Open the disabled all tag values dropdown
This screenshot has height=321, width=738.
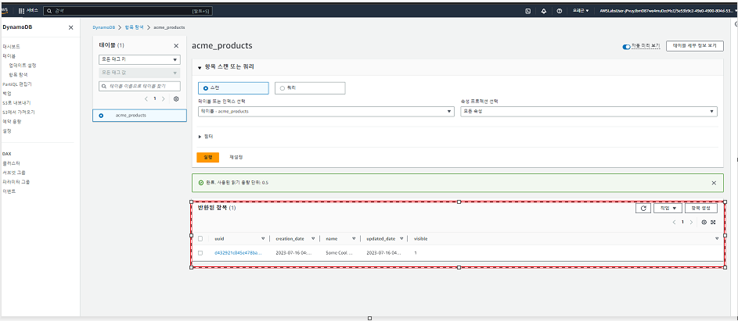point(139,73)
